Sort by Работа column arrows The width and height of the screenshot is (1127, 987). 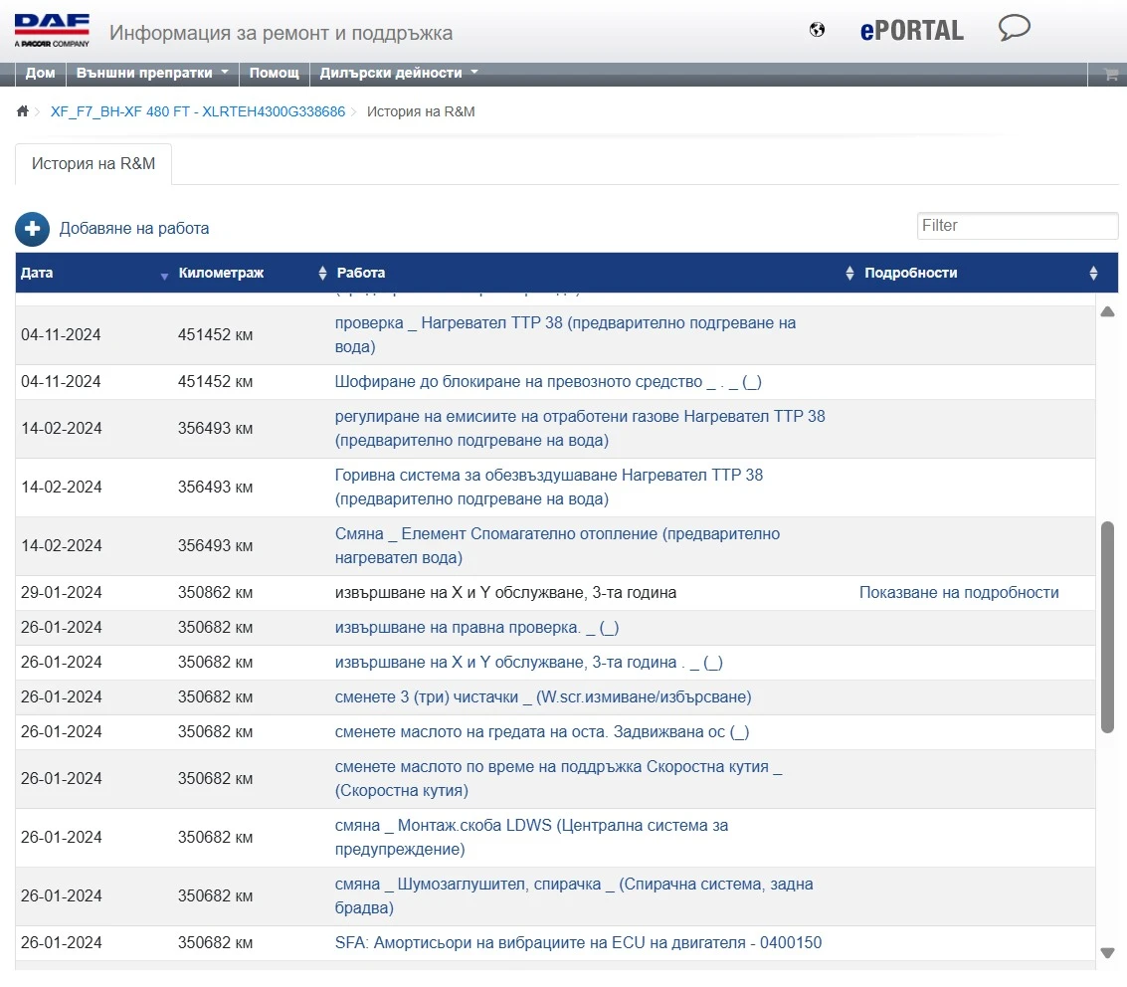[x=849, y=274]
